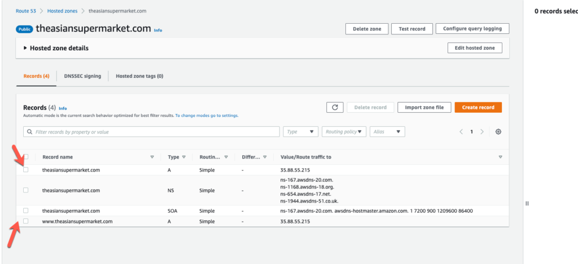
Task: Click the side panel resize handle
Action: pos(527,203)
